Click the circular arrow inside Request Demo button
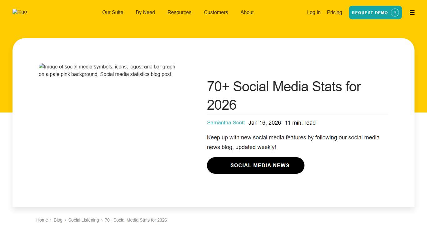 394,12
